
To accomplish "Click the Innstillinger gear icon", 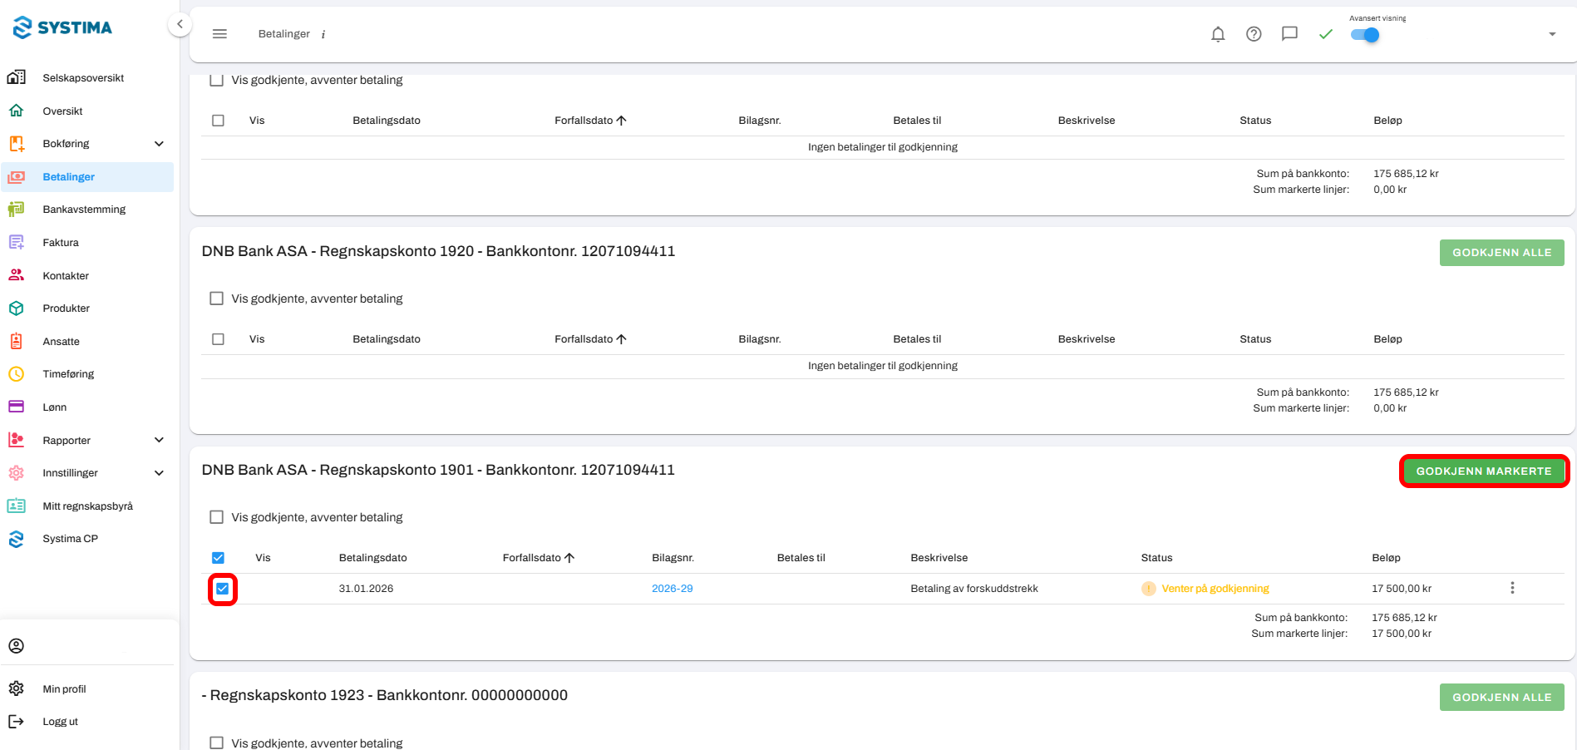I will click(x=16, y=473).
